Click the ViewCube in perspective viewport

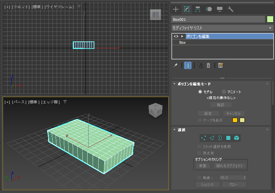pos(156,110)
